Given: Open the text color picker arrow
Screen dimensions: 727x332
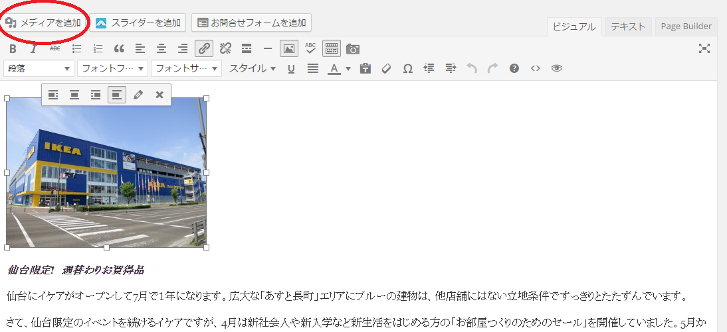Looking at the screenshot, I should tap(348, 68).
